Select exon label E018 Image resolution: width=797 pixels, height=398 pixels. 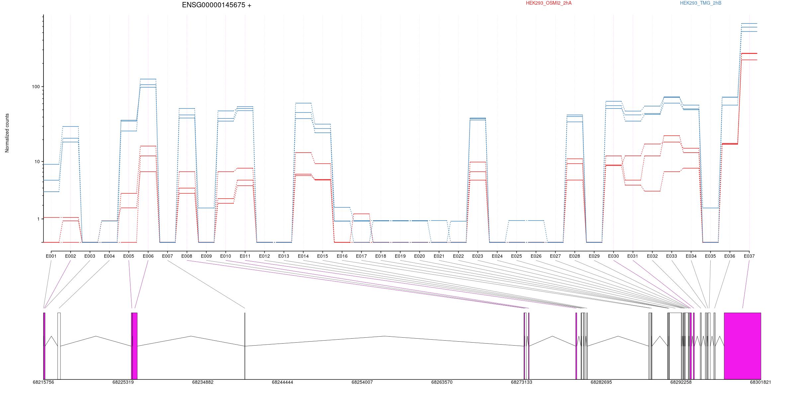click(381, 256)
